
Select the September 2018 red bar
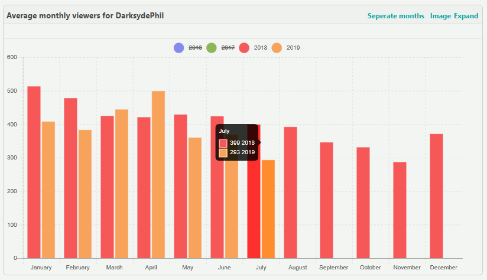click(326, 200)
